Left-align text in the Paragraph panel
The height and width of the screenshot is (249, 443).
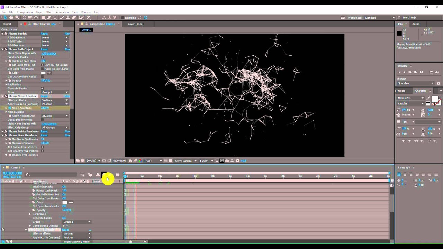point(399,174)
